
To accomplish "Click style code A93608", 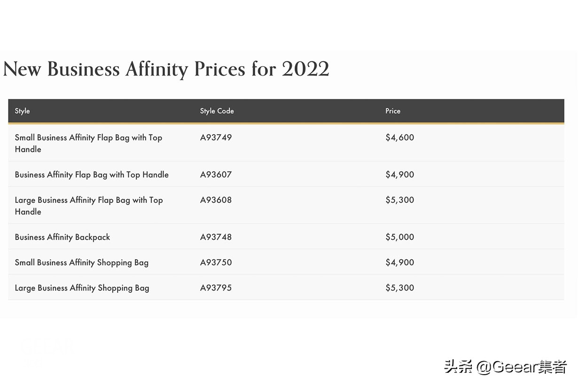I will 216,200.
